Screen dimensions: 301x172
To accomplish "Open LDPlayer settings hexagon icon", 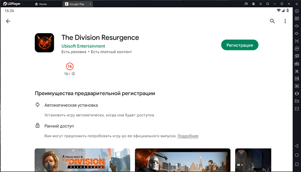I will tap(297, 11).
